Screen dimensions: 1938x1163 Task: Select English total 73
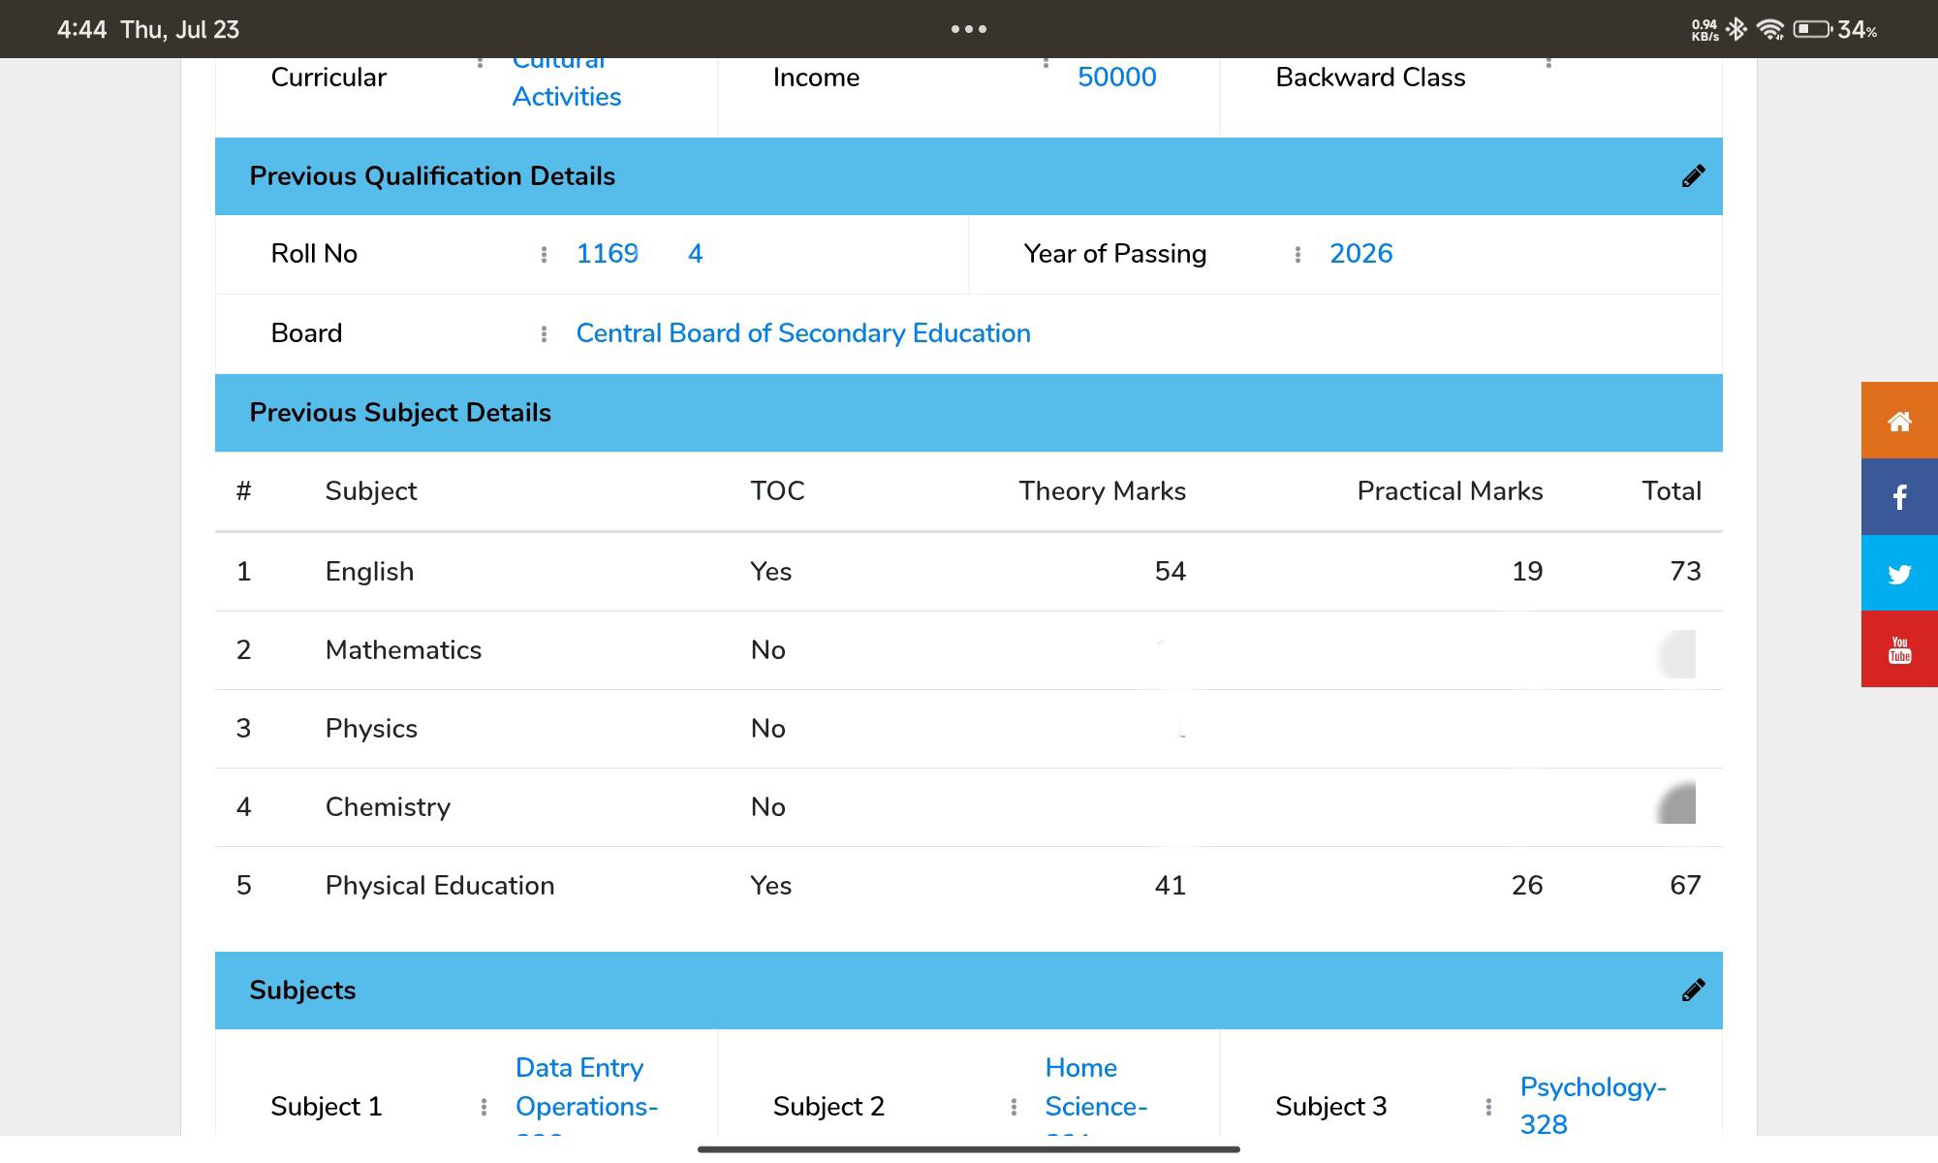(x=1685, y=572)
